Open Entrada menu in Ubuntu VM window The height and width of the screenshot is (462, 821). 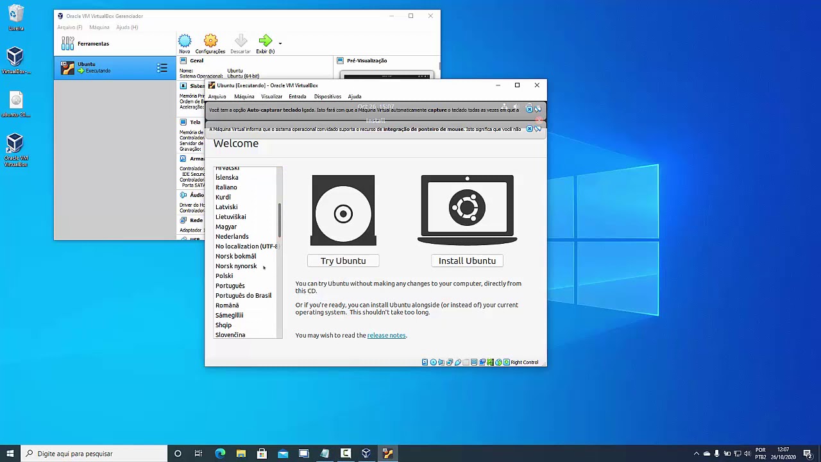tap(297, 96)
